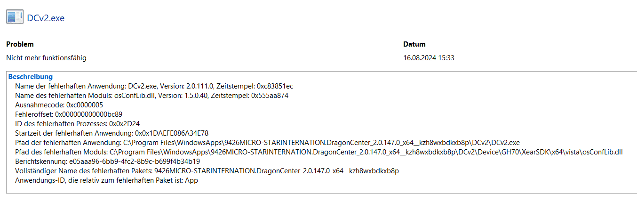Click the DCv2.exe application icon
The width and height of the screenshot is (637, 202).
coord(15,17)
